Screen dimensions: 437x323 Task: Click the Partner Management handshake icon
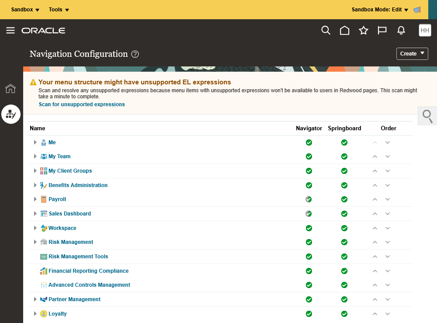click(43, 299)
